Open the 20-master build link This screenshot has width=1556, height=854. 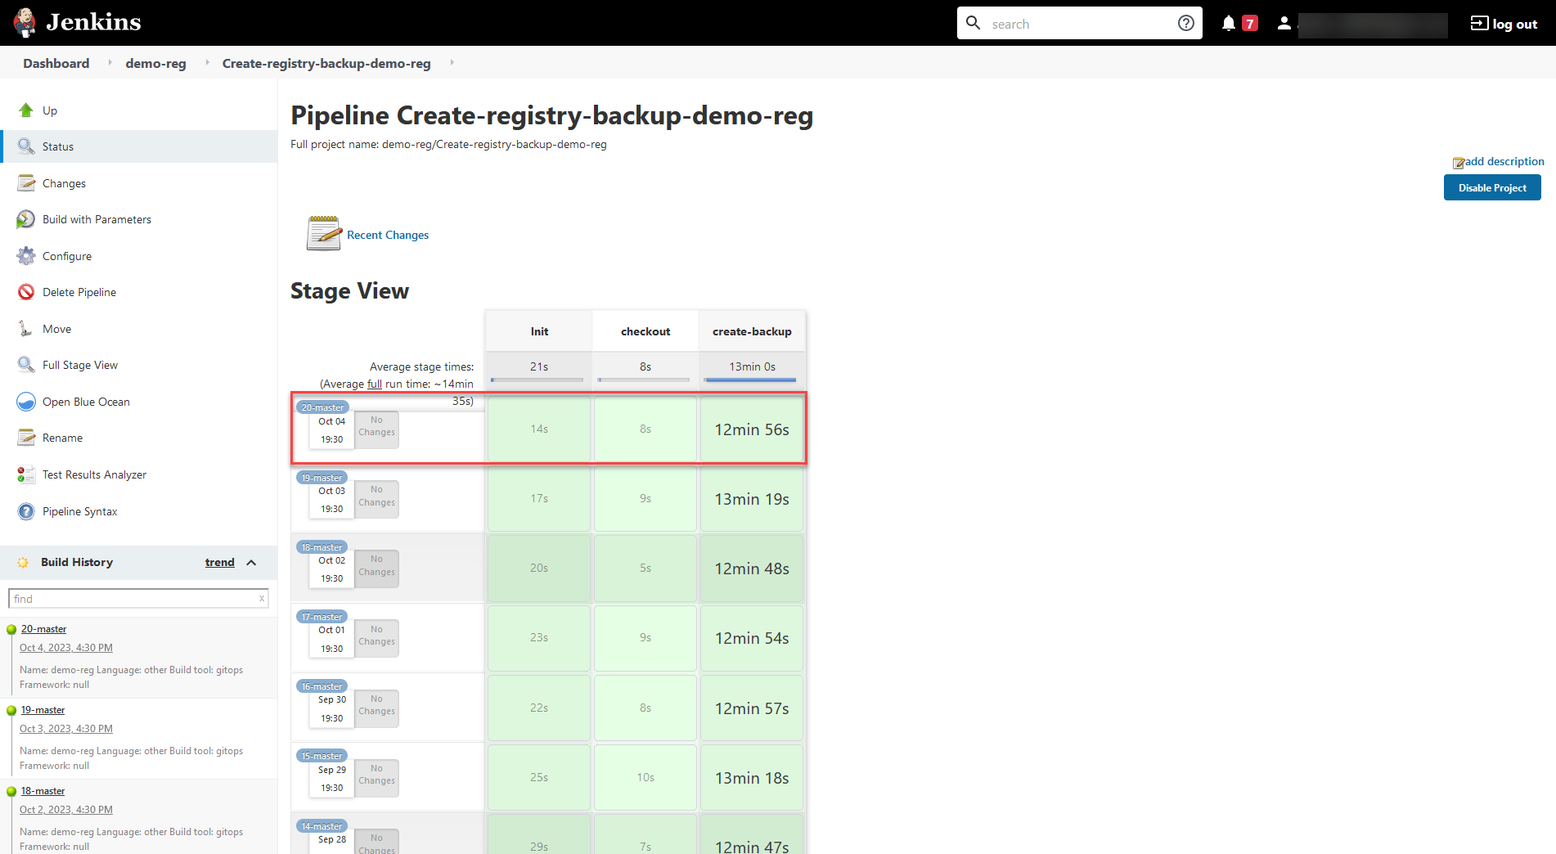43,629
